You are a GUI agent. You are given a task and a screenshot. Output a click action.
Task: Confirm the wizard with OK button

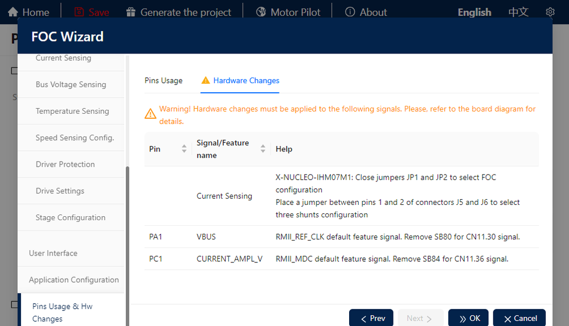coord(468,318)
